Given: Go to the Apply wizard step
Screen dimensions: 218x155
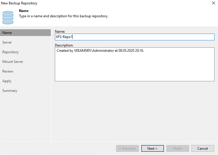Looking at the screenshot, I should point(7,81).
